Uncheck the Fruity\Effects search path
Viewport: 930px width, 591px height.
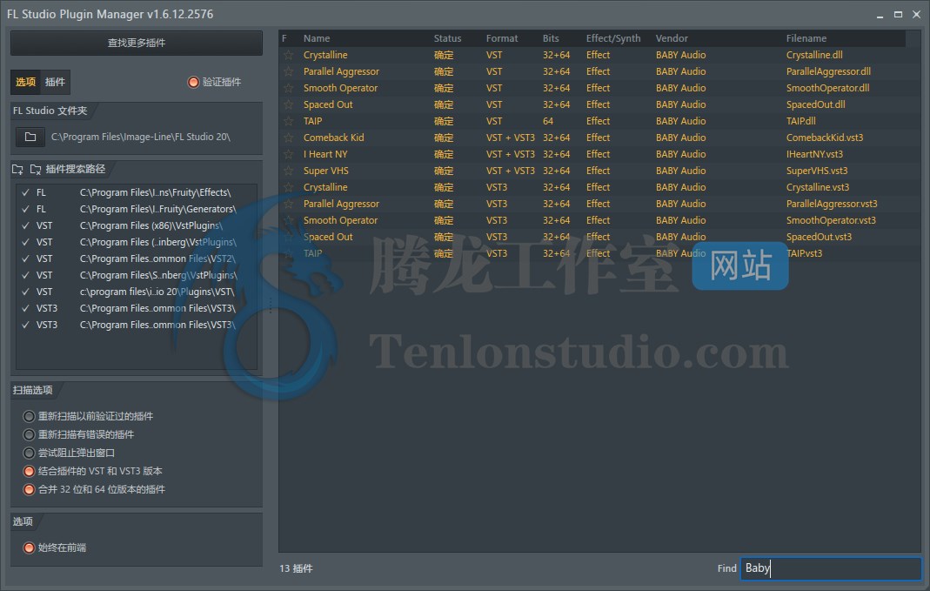click(x=25, y=193)
